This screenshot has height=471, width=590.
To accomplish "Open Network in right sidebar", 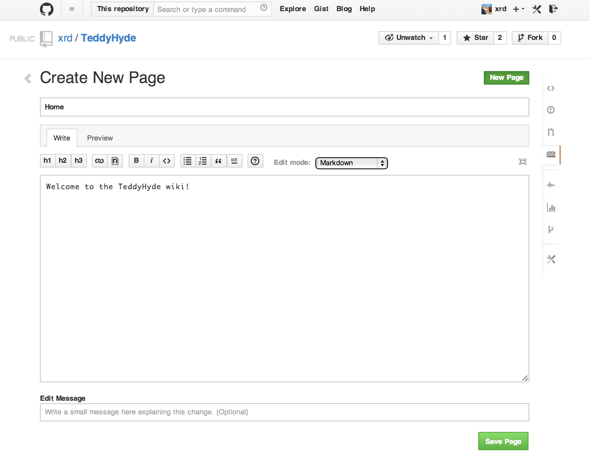I will point(551,230).
